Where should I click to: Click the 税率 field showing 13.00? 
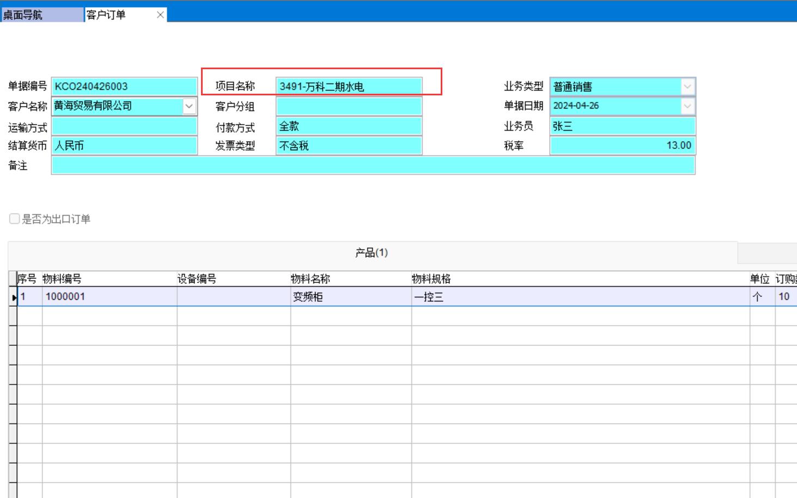622,145
